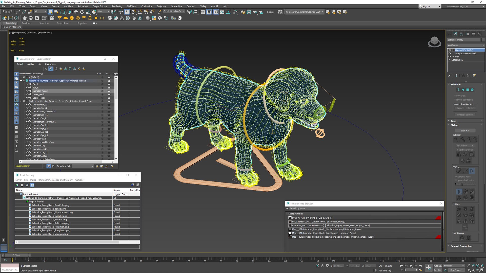Open the Utilities wrench tab in command panel

(x=479, y=34)
